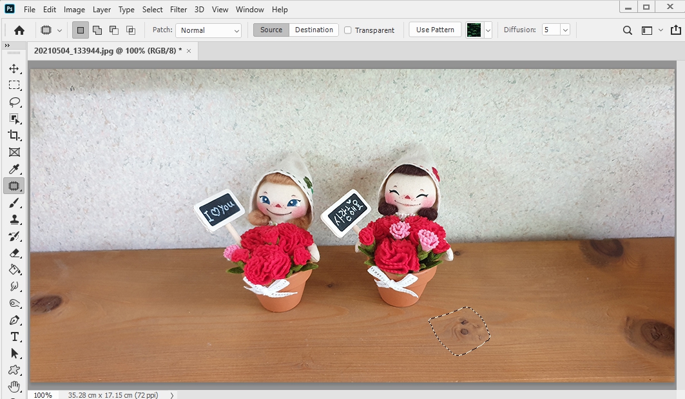The image size is (685, 399).
Task: Toggle the Transparent checkbox
Action: [348, 30]
